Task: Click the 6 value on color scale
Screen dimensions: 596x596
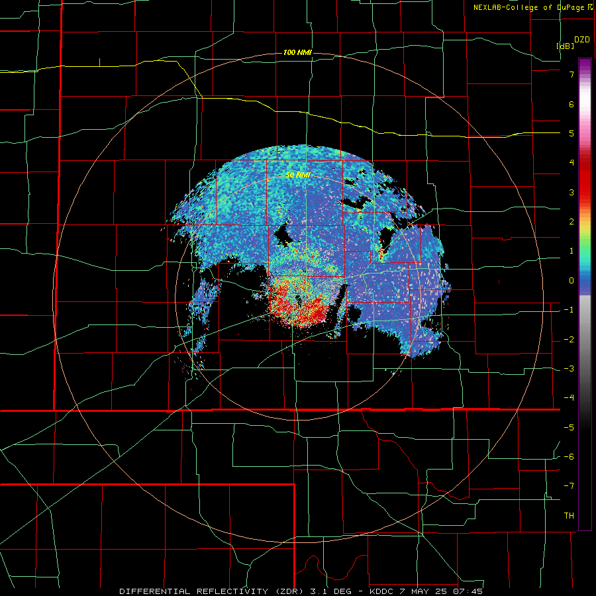Action: [x=571, y=104]
